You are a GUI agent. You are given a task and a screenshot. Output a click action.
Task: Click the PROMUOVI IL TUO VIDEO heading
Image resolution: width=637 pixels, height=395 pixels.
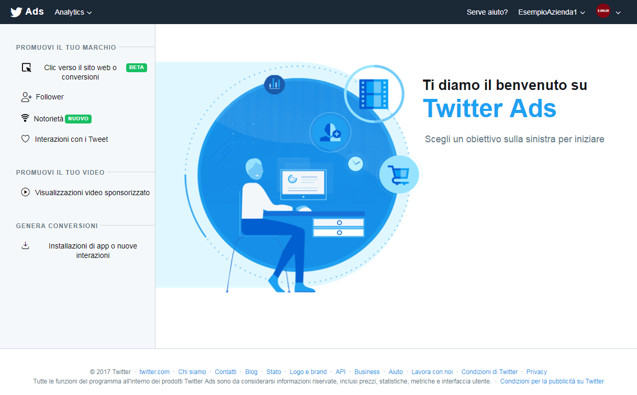[x=60, y=172]
